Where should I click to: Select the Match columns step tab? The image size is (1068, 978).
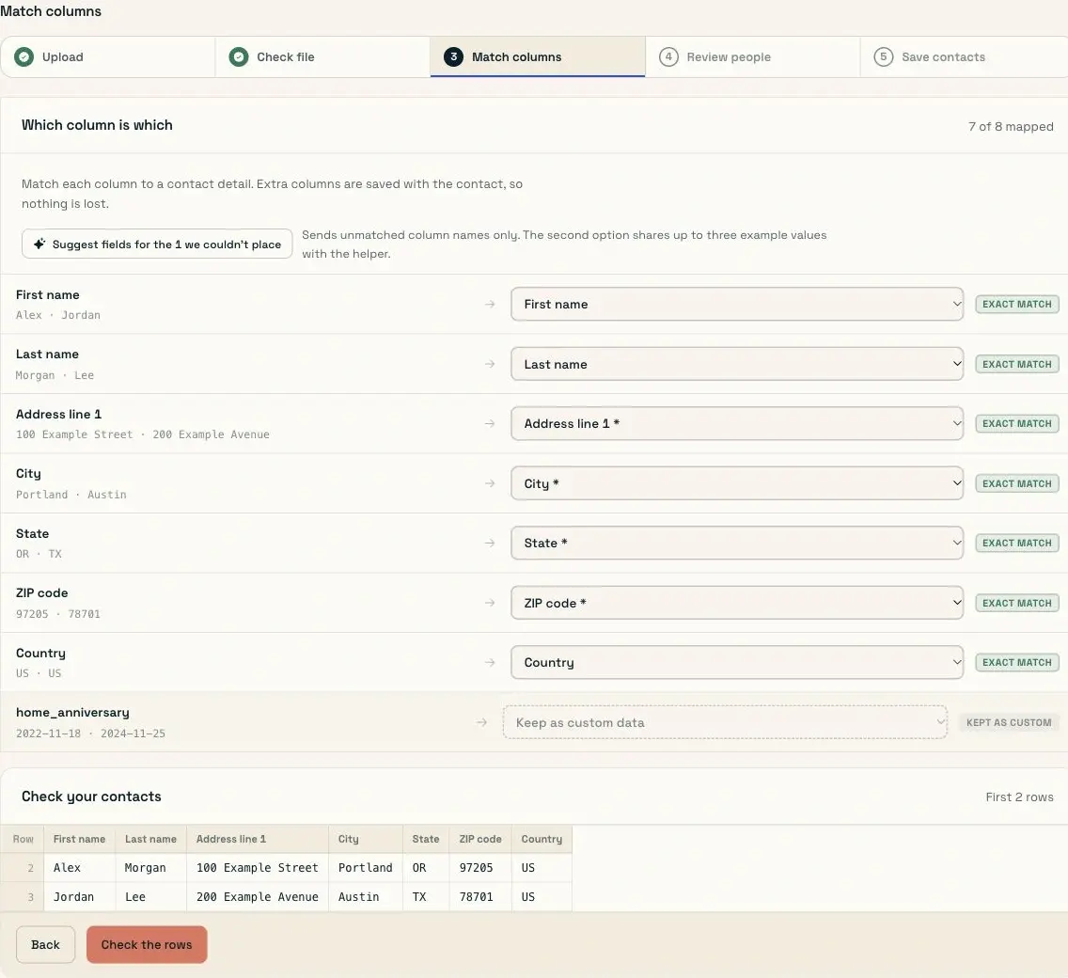(538, 57)
